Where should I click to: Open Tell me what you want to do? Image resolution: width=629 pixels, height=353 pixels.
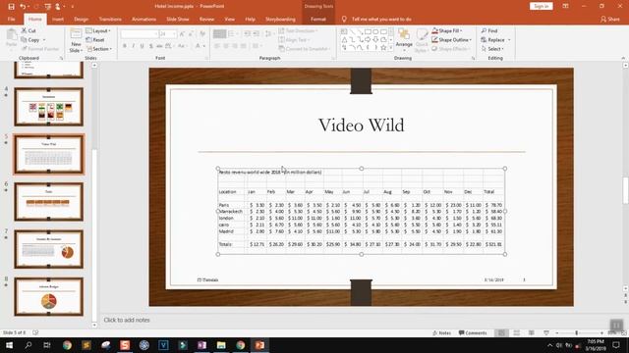click(x=377, y=20)
